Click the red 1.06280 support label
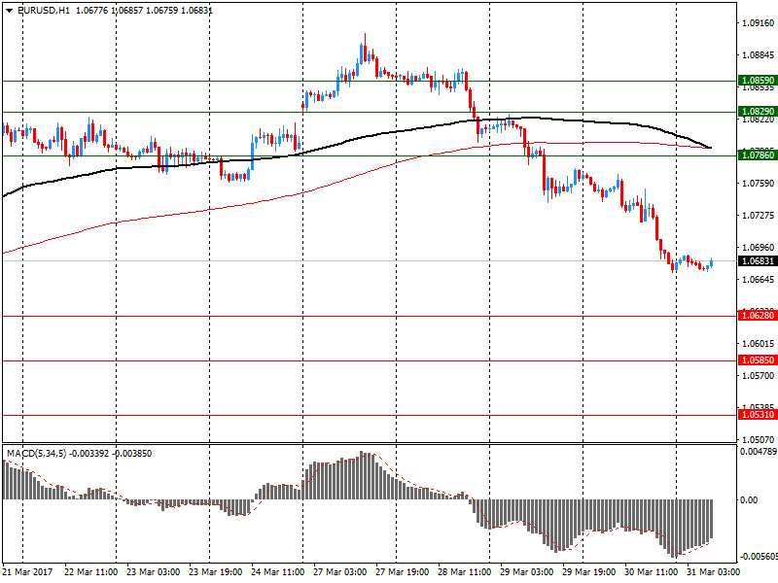Image resolution: width=778 pixels, height=583 pixels. tap(757, 316)
